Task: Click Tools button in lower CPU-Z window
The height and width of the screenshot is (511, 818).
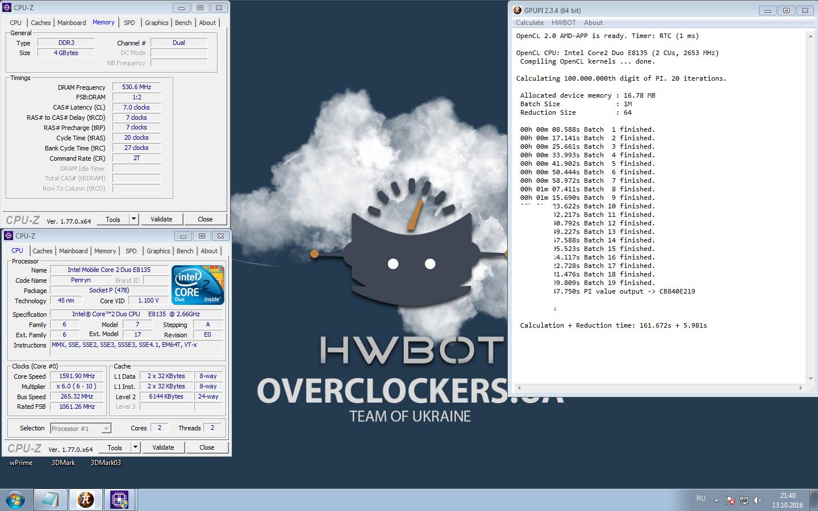Action: (115, 447)
